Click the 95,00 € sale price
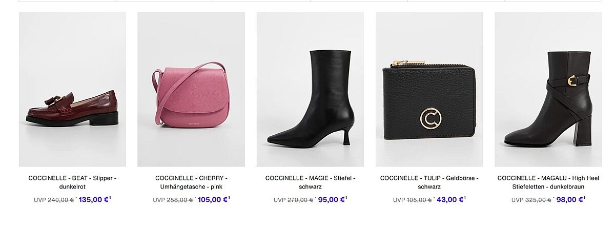Viewport: 615px width, 229px height. [x=331, y=200]
